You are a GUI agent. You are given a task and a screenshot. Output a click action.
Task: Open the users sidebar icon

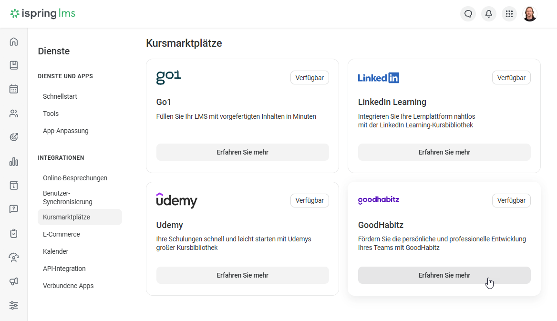[14, 114]
